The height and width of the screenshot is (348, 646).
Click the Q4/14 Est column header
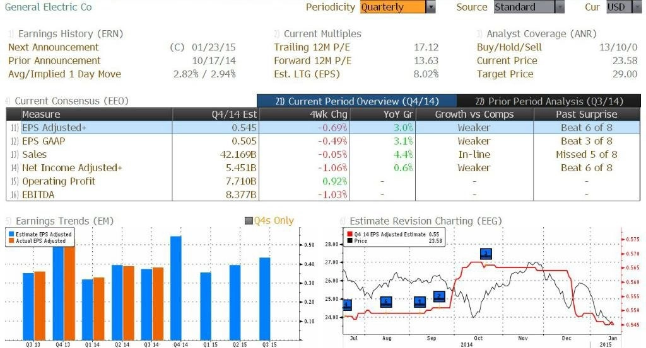click(x=215, y=115)
